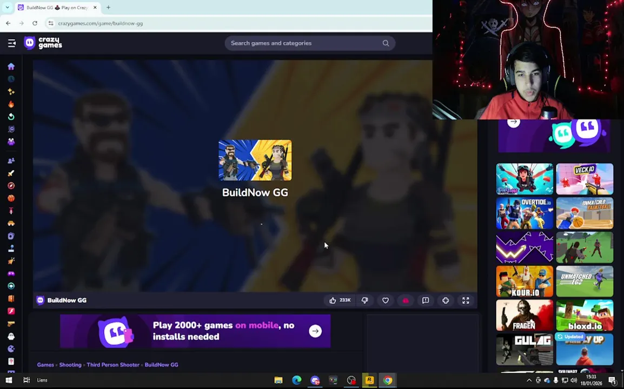The width and height of the screenshot is (624, 389).
Task: Open a new browser tab
Action: point(108,7)
